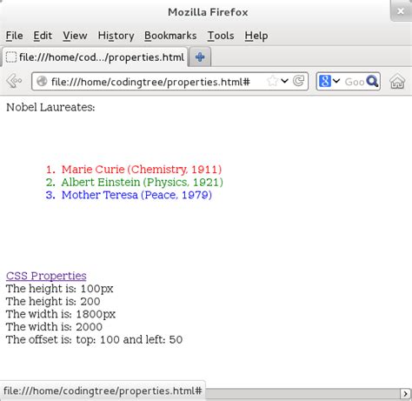Click the tab's page favicon placeholder

[11, 57]
